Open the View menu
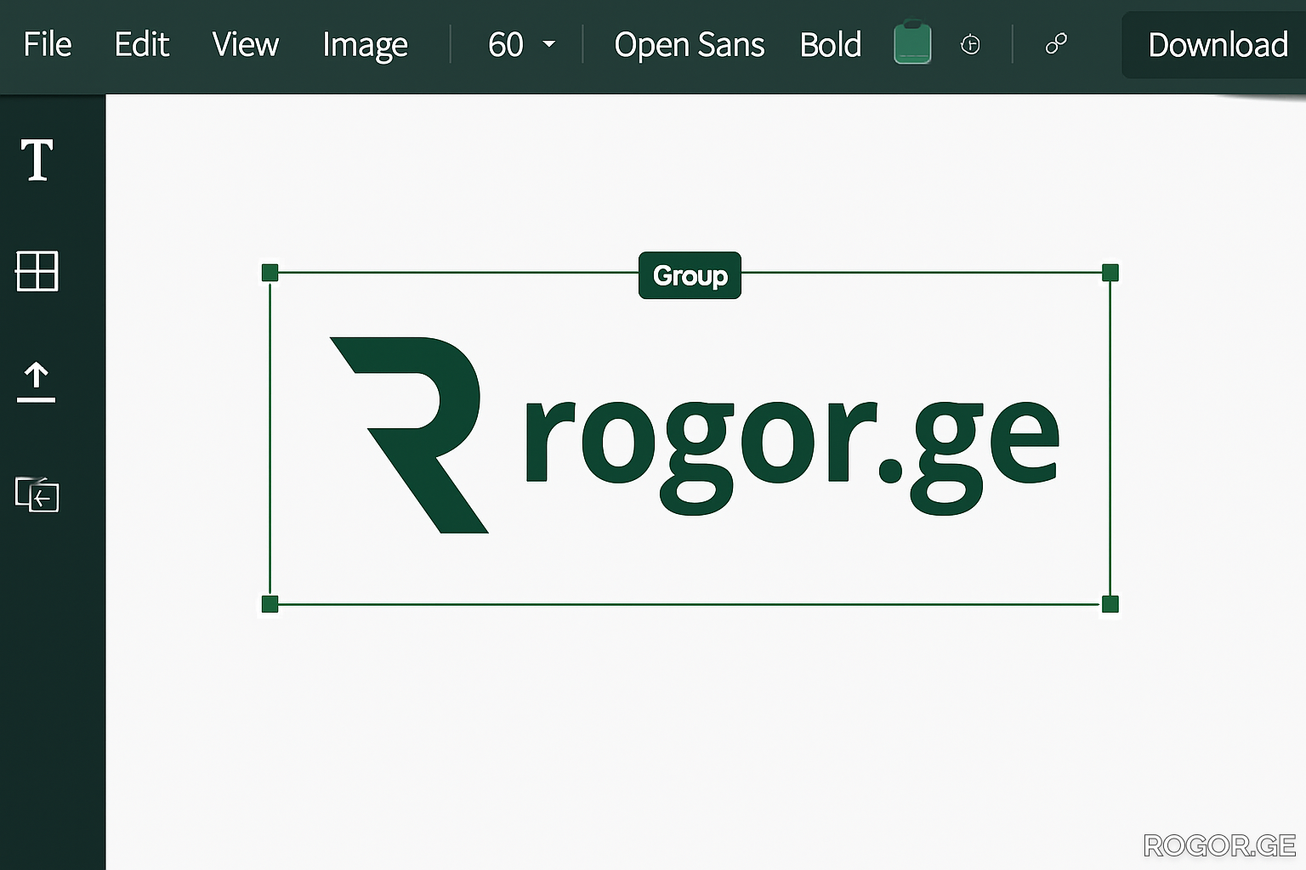The image size is (1306, 870). coord(245,44)
